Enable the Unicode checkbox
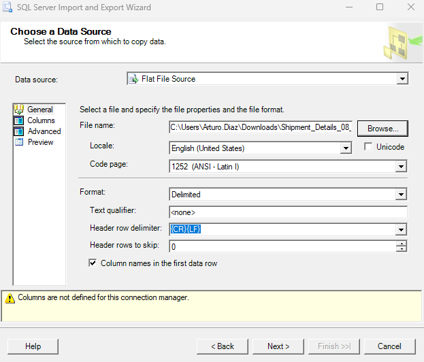424x362 pixels. coord(368,147)
